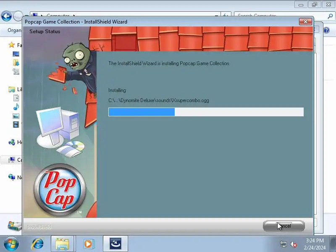Click the Setup Status heading
The width and height of the screenshot is (336, 252).
(45, 31)
